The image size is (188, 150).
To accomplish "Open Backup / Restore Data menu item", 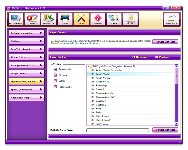I will (x=27, y=65).
